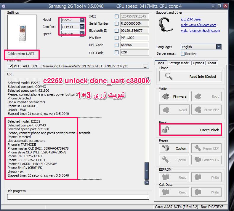The width and height of the screenshot is (234, 211).
Task: Switch to the About tab
Action: 212,63
